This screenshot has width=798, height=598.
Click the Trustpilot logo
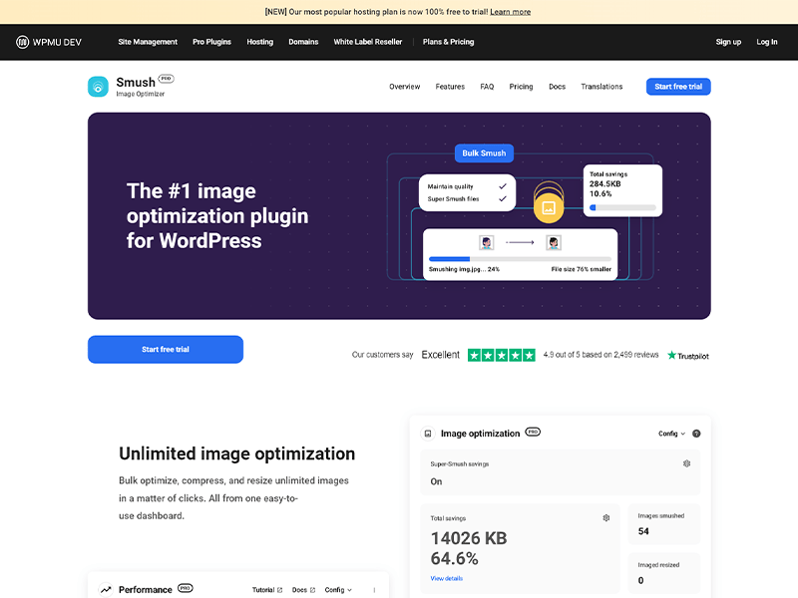point(688,356)
